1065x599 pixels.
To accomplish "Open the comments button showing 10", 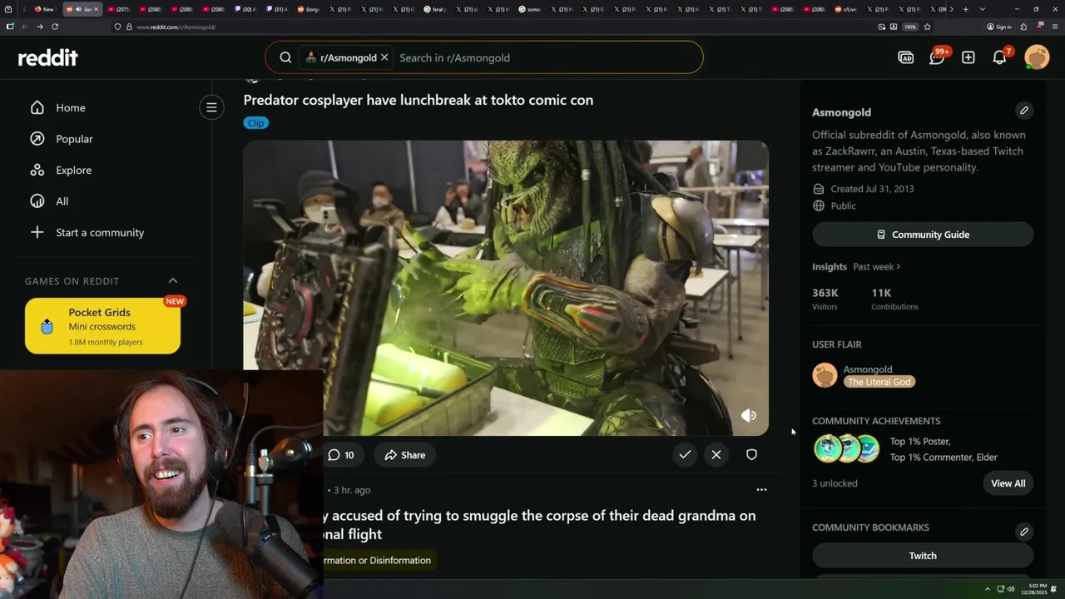I will coord(341,455).
